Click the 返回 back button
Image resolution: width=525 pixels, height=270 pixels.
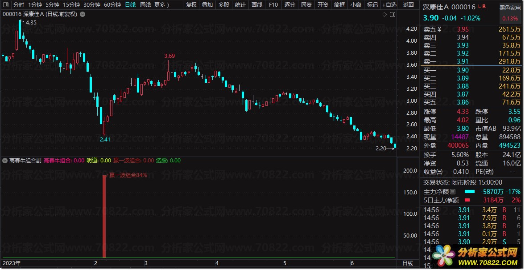click(x=408, y=5)
